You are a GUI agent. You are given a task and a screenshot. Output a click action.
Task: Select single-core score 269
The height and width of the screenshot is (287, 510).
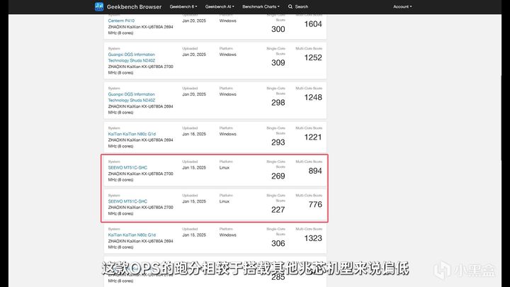(278, 176)
